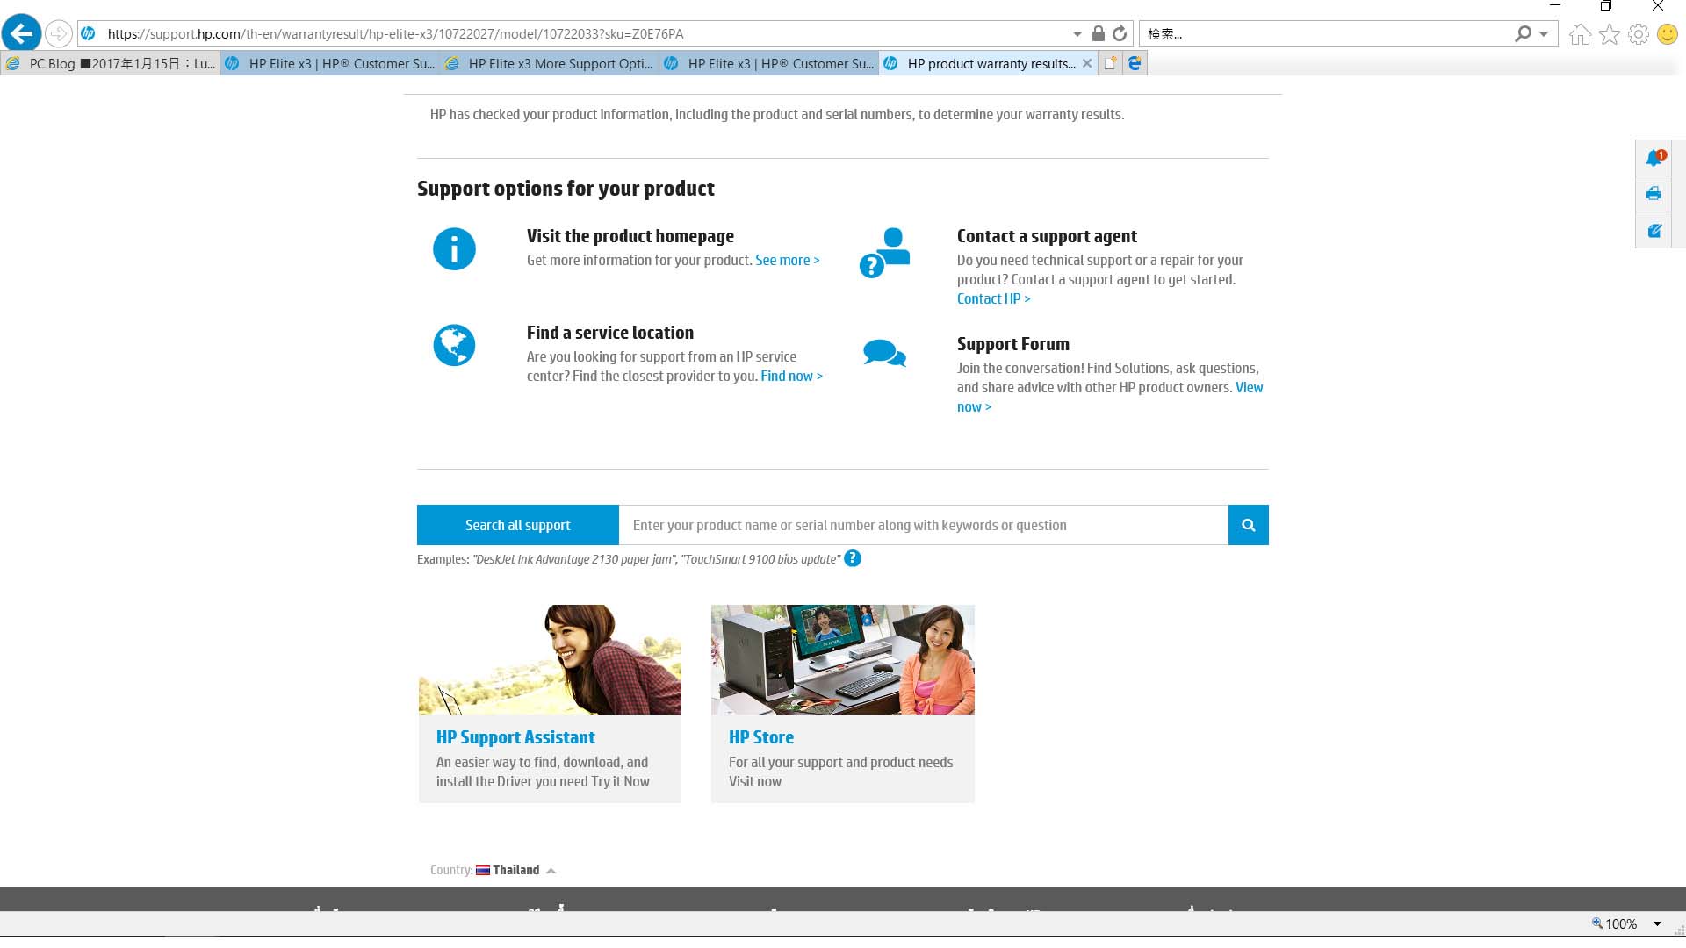
Task: Click the Support Forum chat bubbles icon
Action: pos(884,353)
